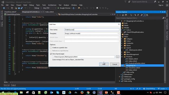
Task: Click the ChienVHShop repository in status bar
Action: (149, 89)
